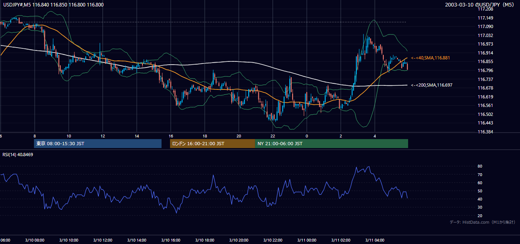Click price axis label 116.737
Screen dimensions: 520x244
pos(485,79)
